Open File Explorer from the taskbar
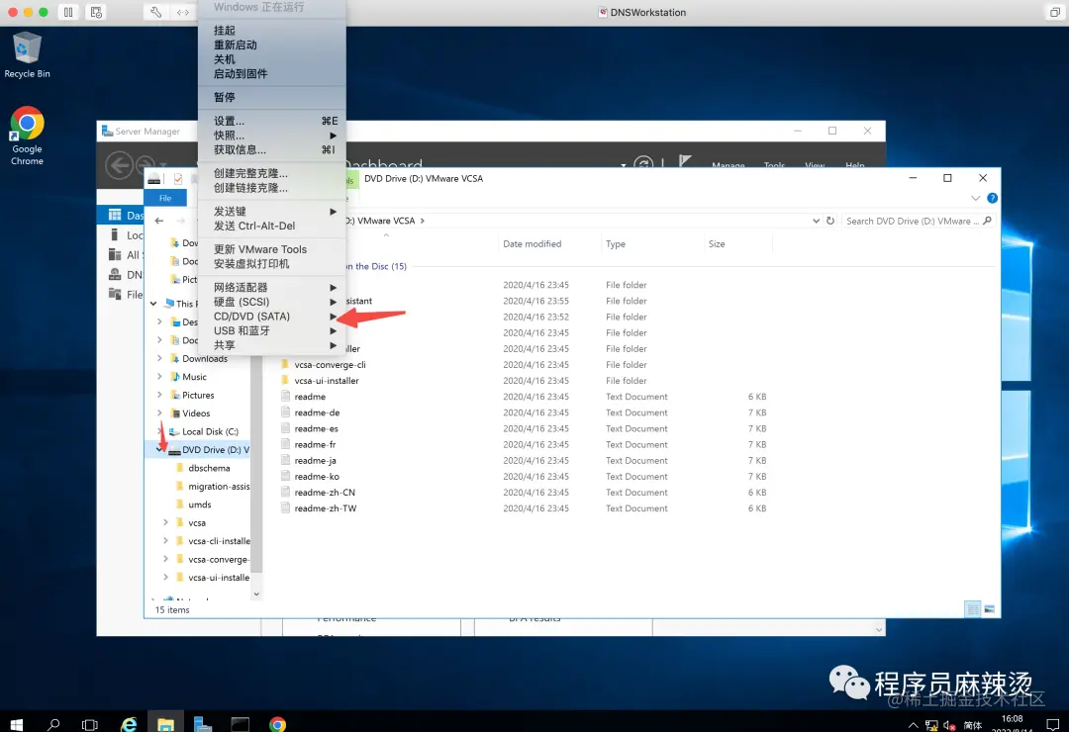 (165, 724)
